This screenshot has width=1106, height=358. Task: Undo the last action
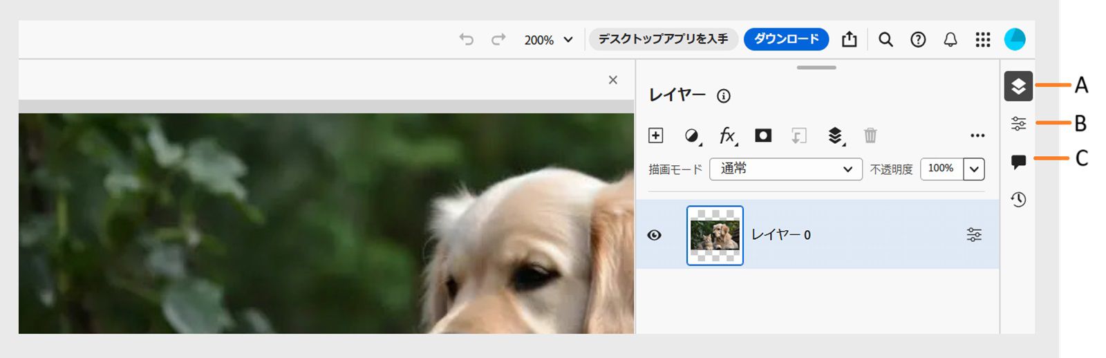[467, 39]
